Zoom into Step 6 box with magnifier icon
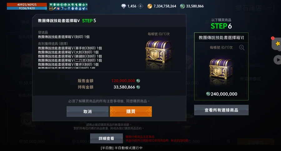Image resolution: width=281 pixels, height=151 pixels. [242, 48]
